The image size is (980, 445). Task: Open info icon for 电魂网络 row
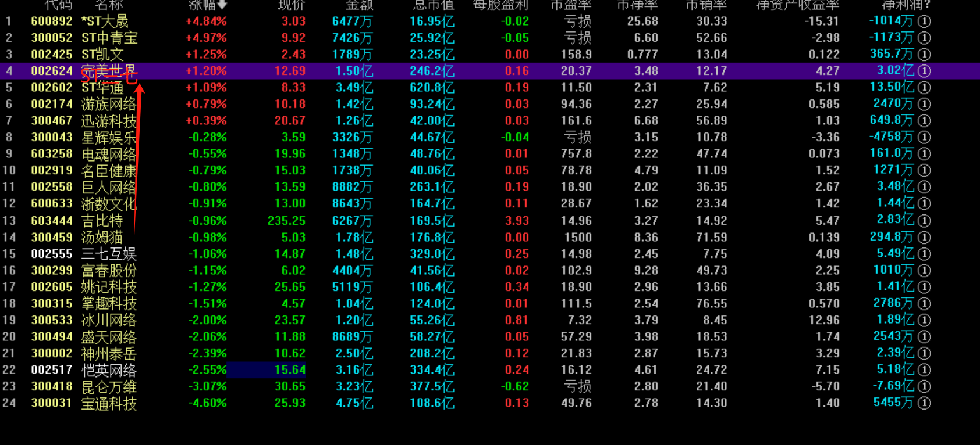coord(924,154)
